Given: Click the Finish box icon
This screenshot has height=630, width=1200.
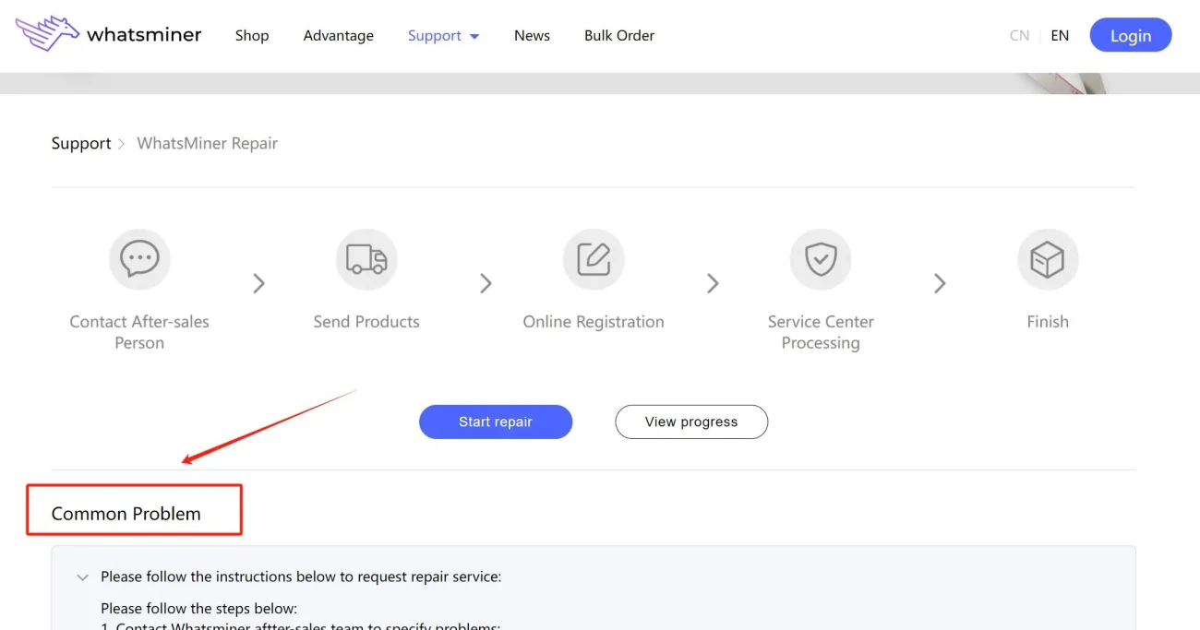Looking at the screenshot, I should click(1048, 259).
